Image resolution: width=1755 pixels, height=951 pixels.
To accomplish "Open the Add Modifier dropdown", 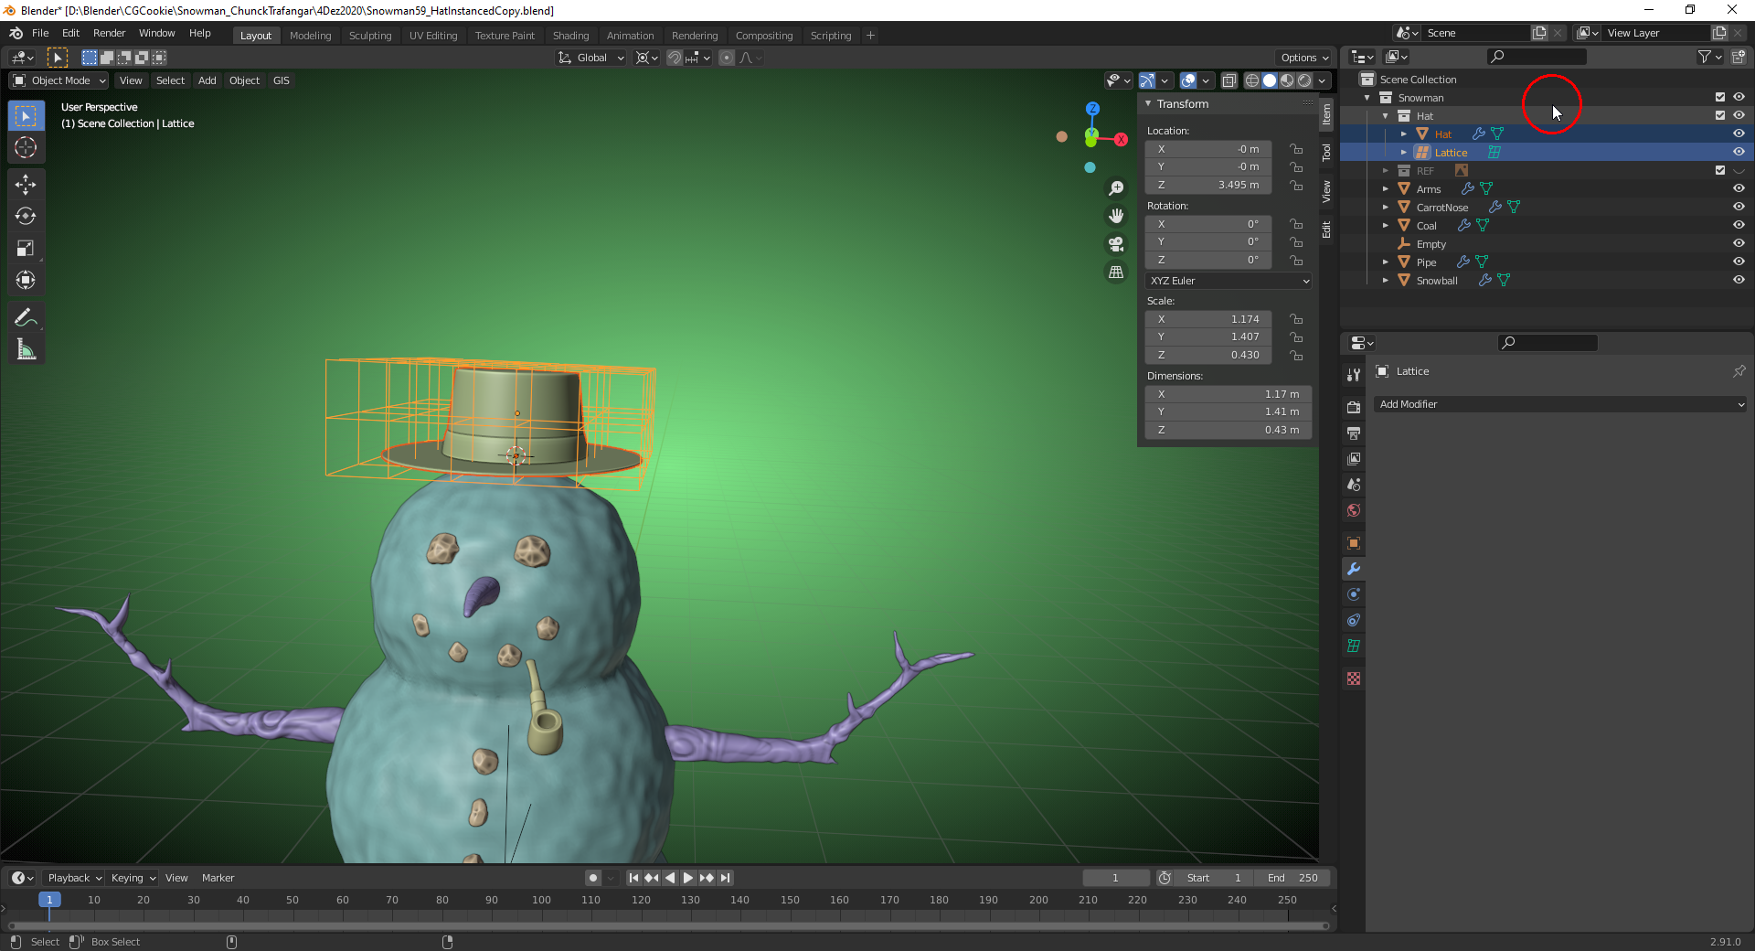I will tap(1560, 404).
